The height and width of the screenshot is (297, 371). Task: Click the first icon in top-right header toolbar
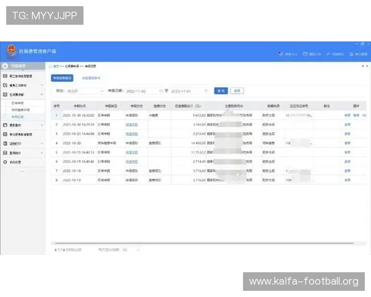coord(280,54)
